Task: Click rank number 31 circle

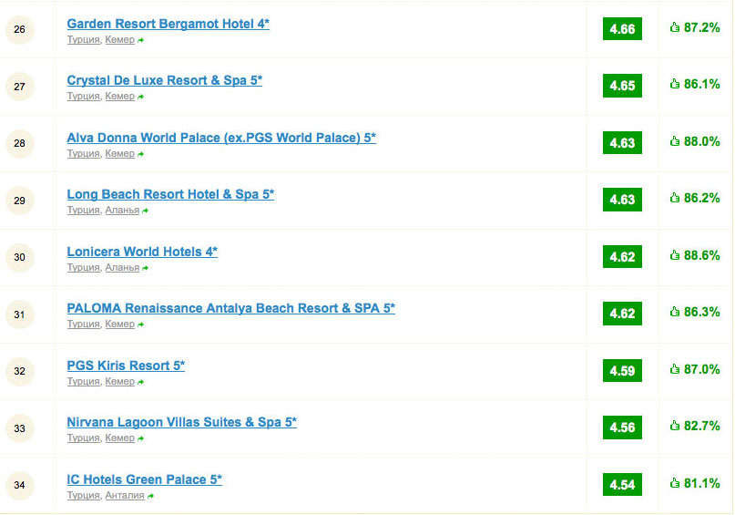Action: point(20,314)
